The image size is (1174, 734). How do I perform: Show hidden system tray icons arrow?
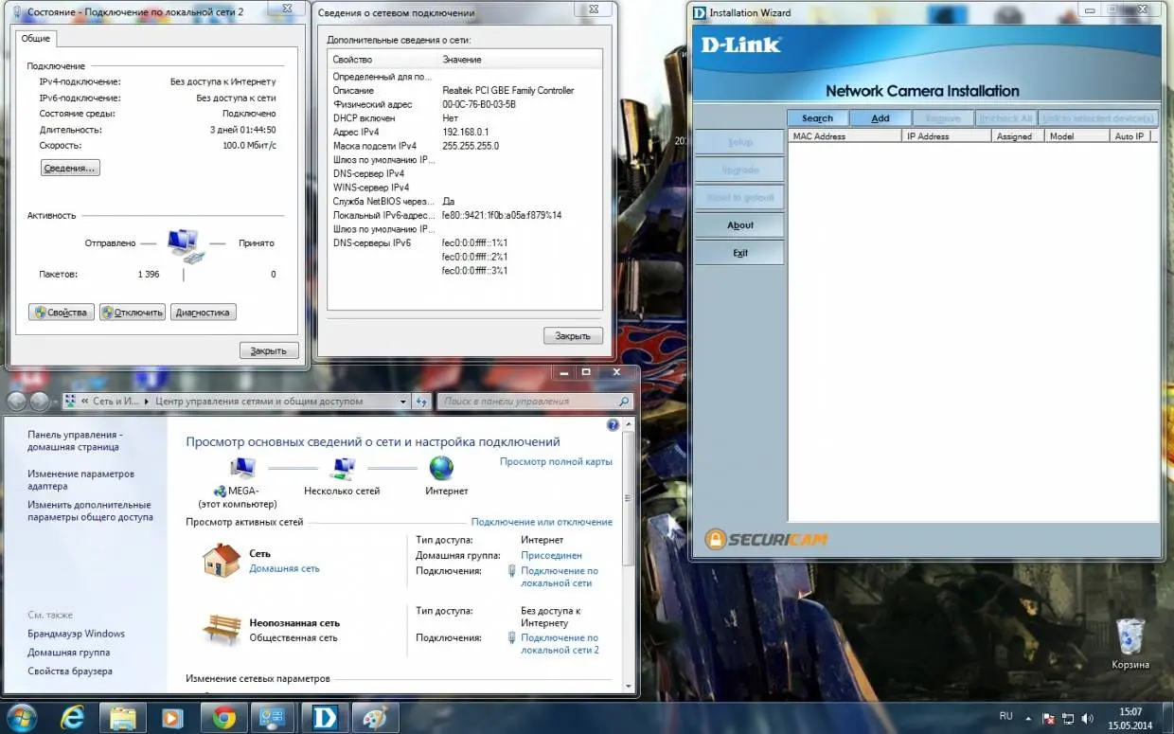click(x=1029, y=719)
